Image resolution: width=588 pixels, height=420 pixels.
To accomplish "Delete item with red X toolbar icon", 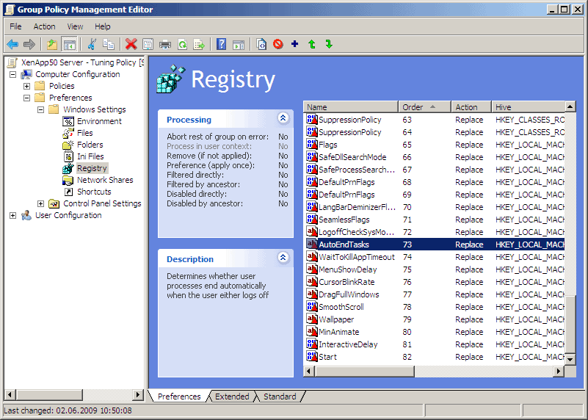I will point(131,45).
